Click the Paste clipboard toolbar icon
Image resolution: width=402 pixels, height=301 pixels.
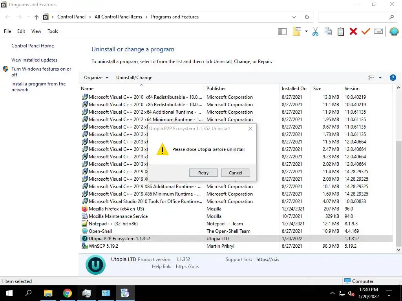click(x=341, y=31)
